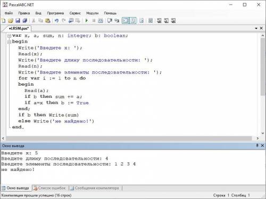Open the Файл menu

pos(9,13)
